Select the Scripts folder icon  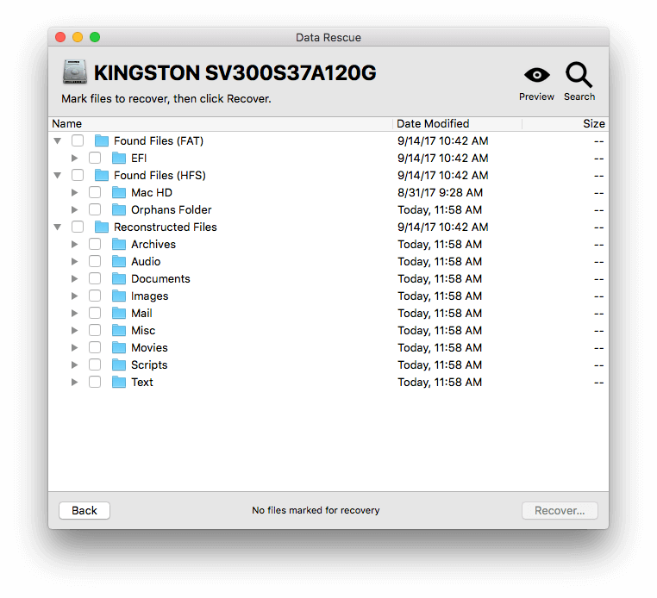point(119,364)
